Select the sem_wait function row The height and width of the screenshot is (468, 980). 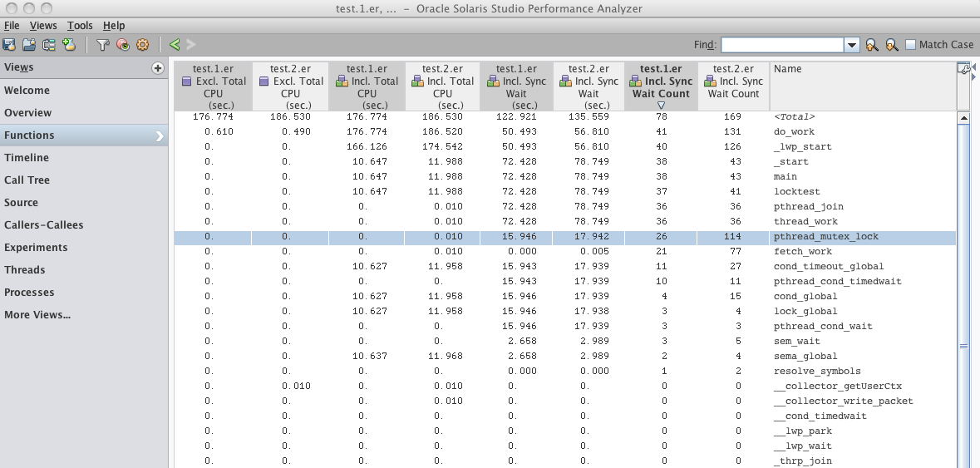565,342
